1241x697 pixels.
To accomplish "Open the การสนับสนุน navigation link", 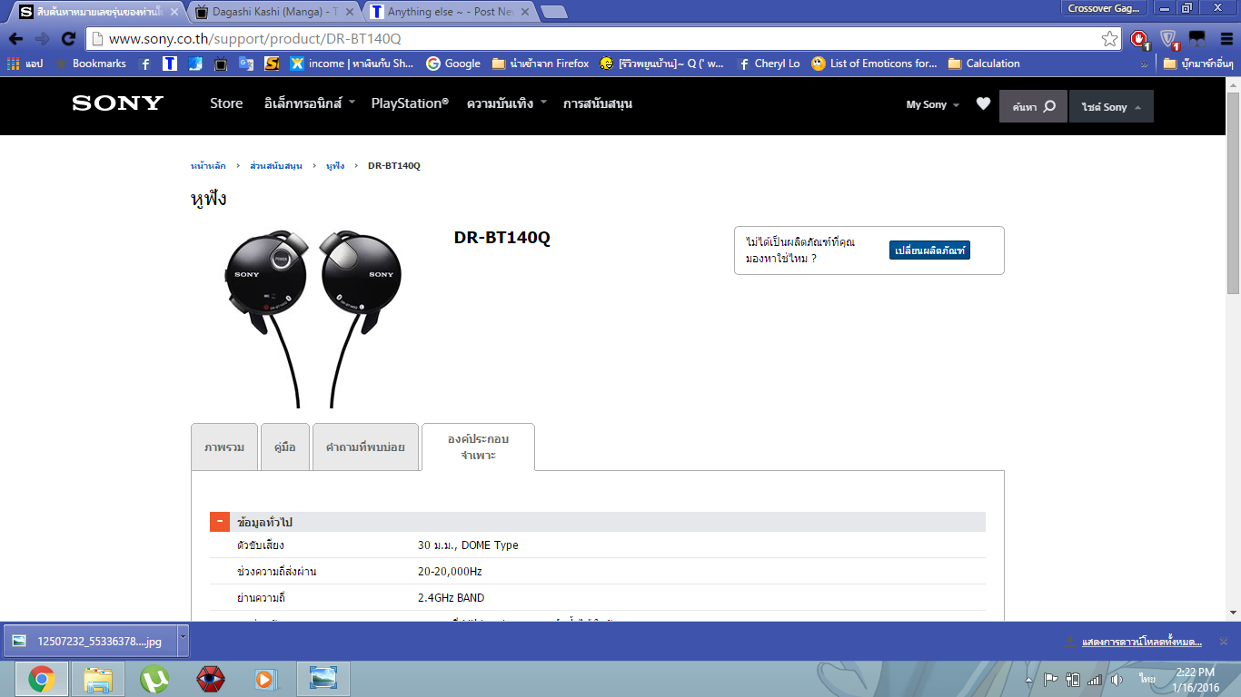I will (x=598, y=103).
